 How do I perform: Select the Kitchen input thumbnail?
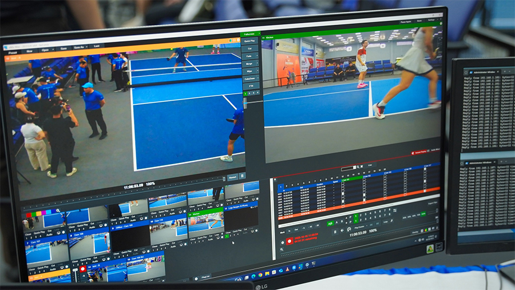pos(207,224)
